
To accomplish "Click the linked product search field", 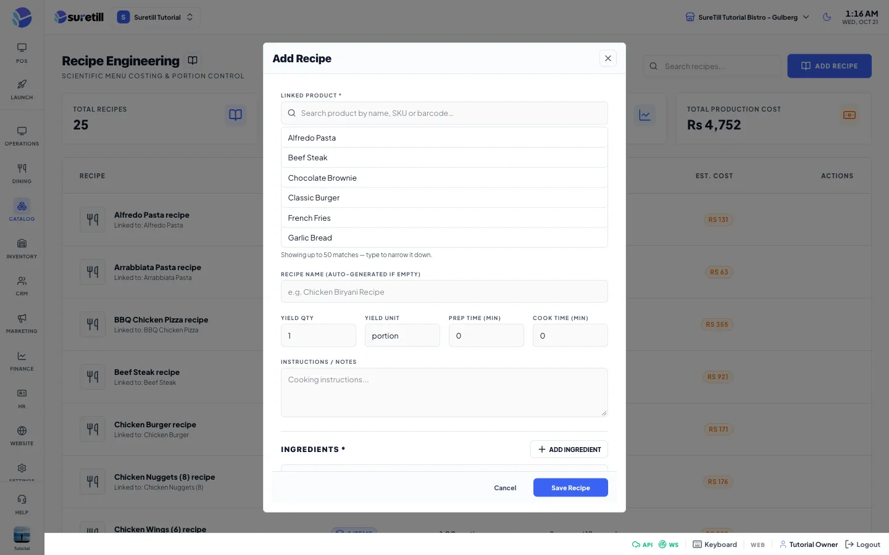I will (444, 113).
